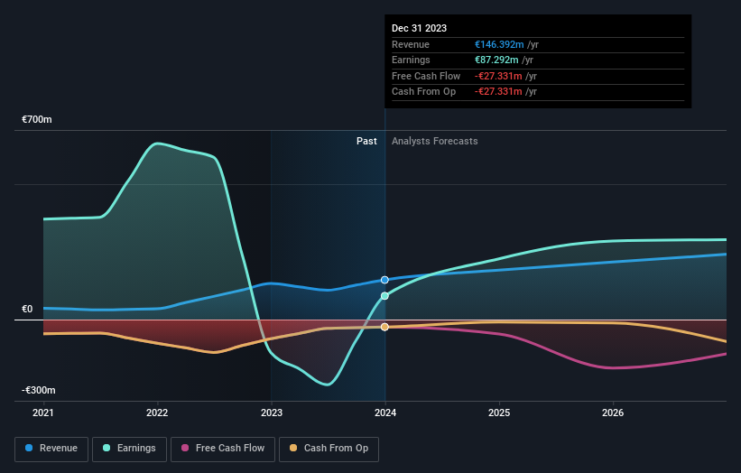The width and height of the screenshot is (741, 473).
Task: Click the Dec 31 2023 tooltip header
Action: point(419,28)
